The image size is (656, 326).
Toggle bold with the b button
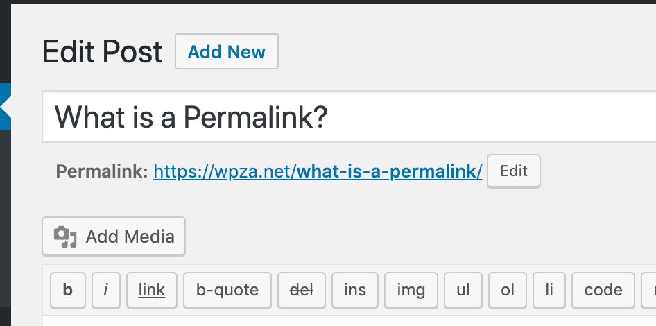tap(68, 290)
